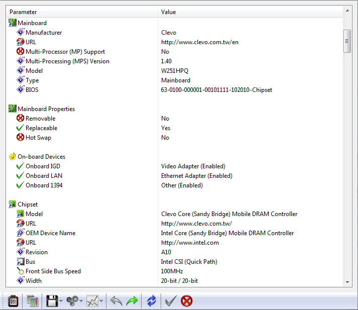Click the Mainboard Properties section icon
The width and height of the screenshot is (358, 310).
(13, 109)
